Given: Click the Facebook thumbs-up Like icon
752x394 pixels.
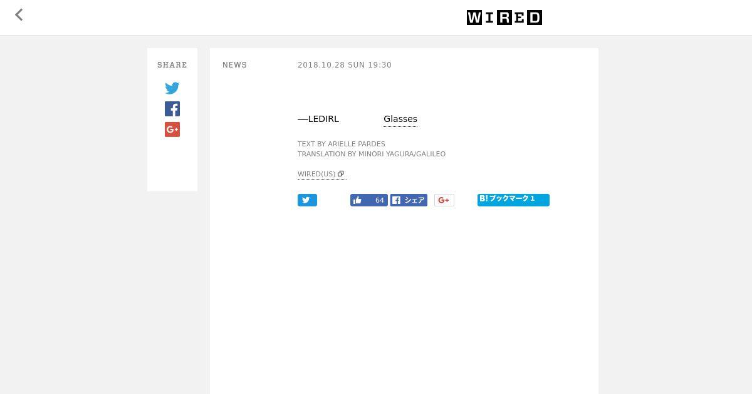Looking at the screenshot, I should pos(357,200).
